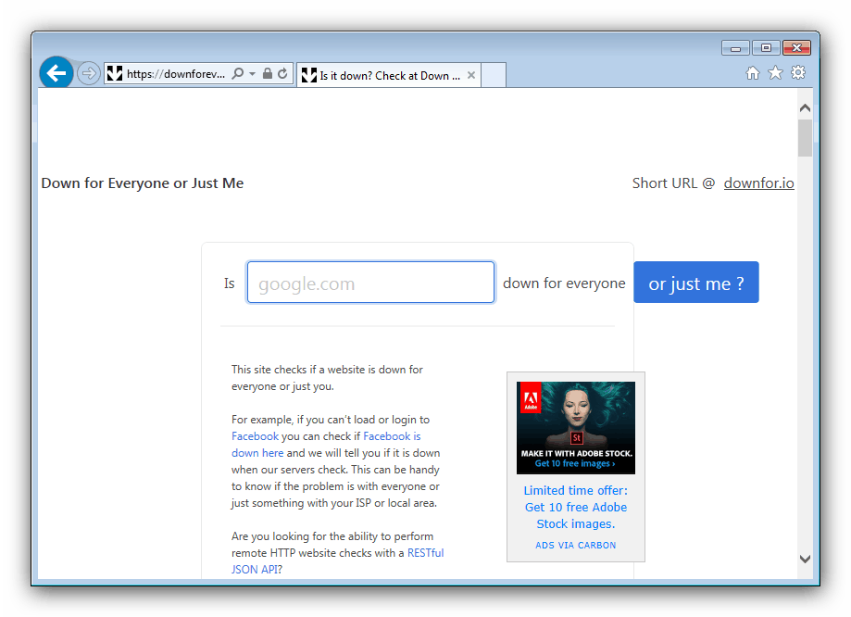This screenshot has height=617, width=851.
Task: Minimize the browser window
Action: 735,48
